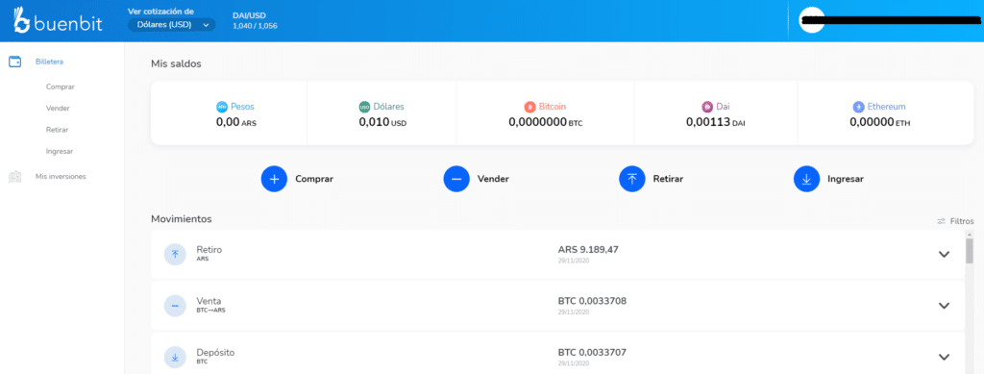Viewport: 984px width, 374px height.
Task: Click the Billetera wallet icon in sidebar
Action: (15, 62)
